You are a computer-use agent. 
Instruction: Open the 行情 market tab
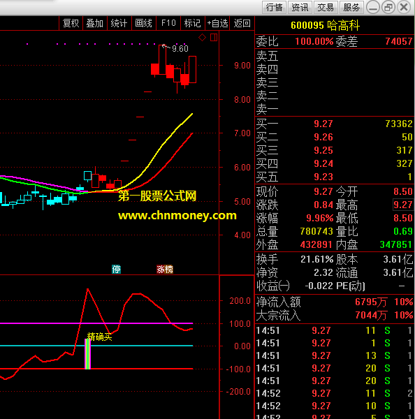[x=274, y=7]
